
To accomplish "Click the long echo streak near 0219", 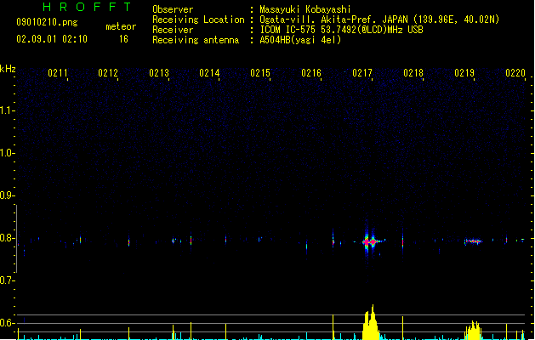I will (x=473, y=241).
